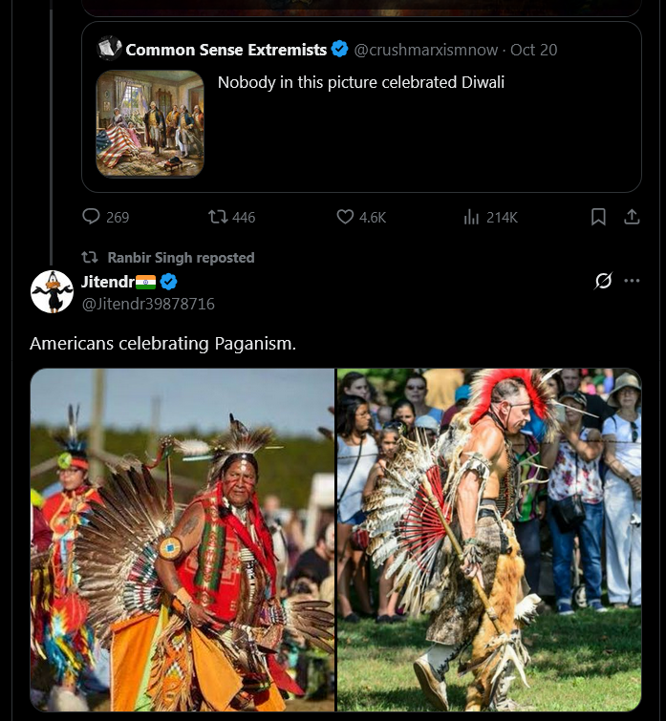Image resolution: width=666 pixels, height=721 pixels.
Task: Open the @Jitendr39878716 handle link
Action: click(148, 304)
